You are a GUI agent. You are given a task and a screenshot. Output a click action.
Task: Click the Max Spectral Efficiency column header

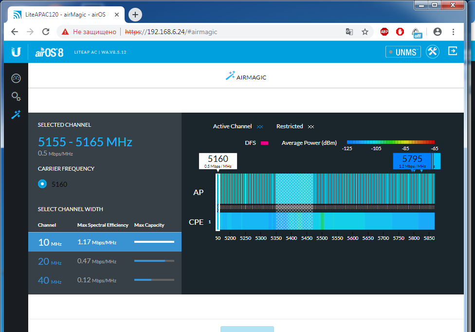point(103,225)
